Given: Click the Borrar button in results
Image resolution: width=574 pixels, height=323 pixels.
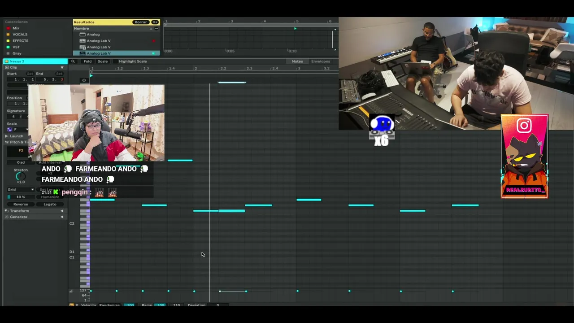Looking at the screenshot, I should 141,22.
